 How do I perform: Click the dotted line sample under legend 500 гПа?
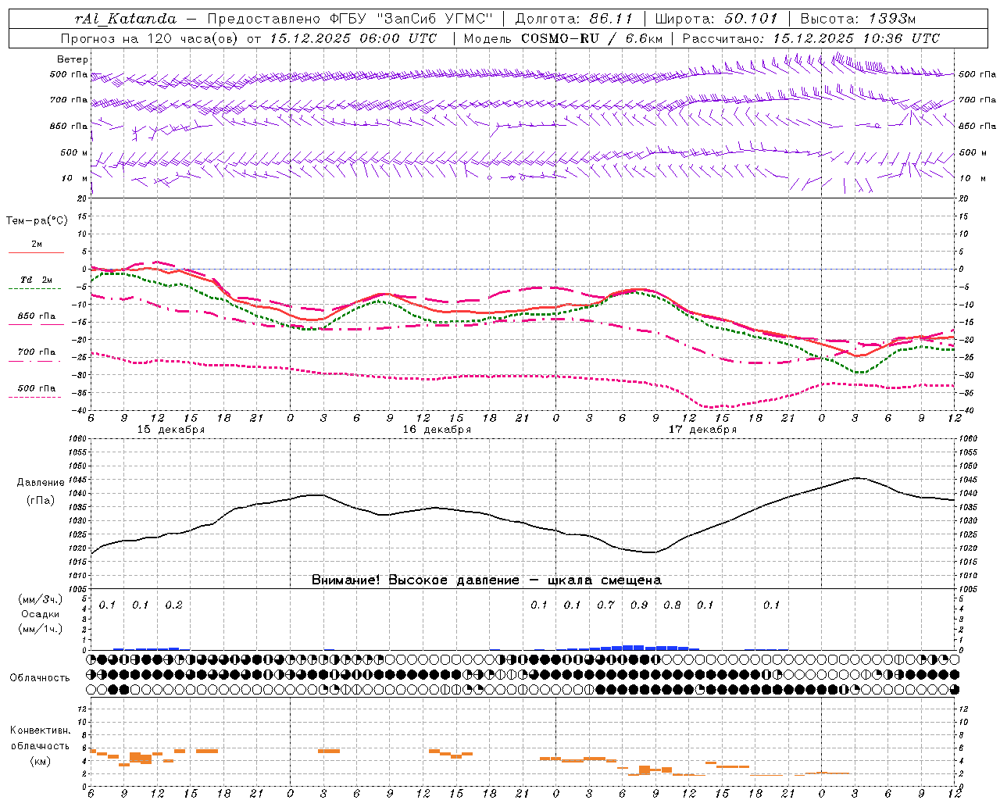point(36,398)
